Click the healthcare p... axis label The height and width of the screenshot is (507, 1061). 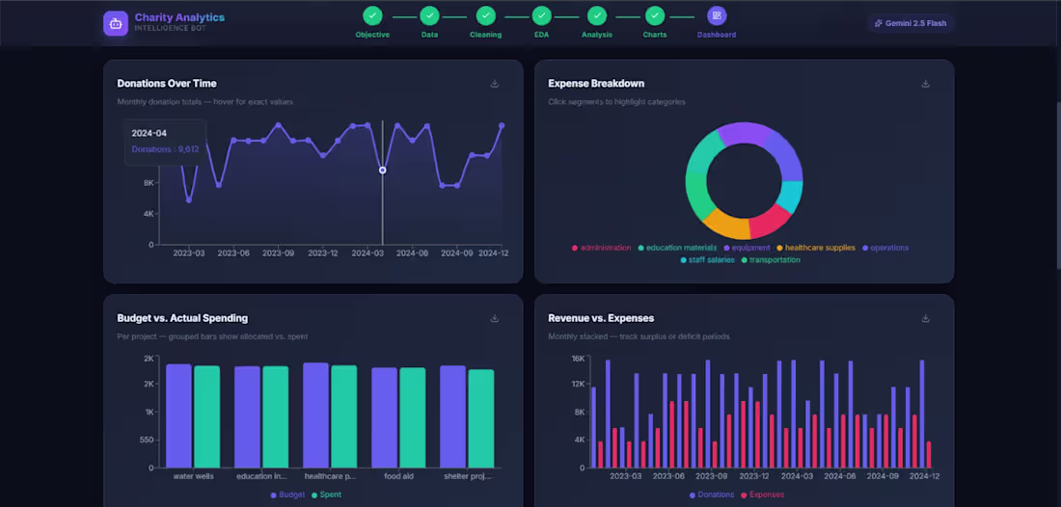[330, 476]
